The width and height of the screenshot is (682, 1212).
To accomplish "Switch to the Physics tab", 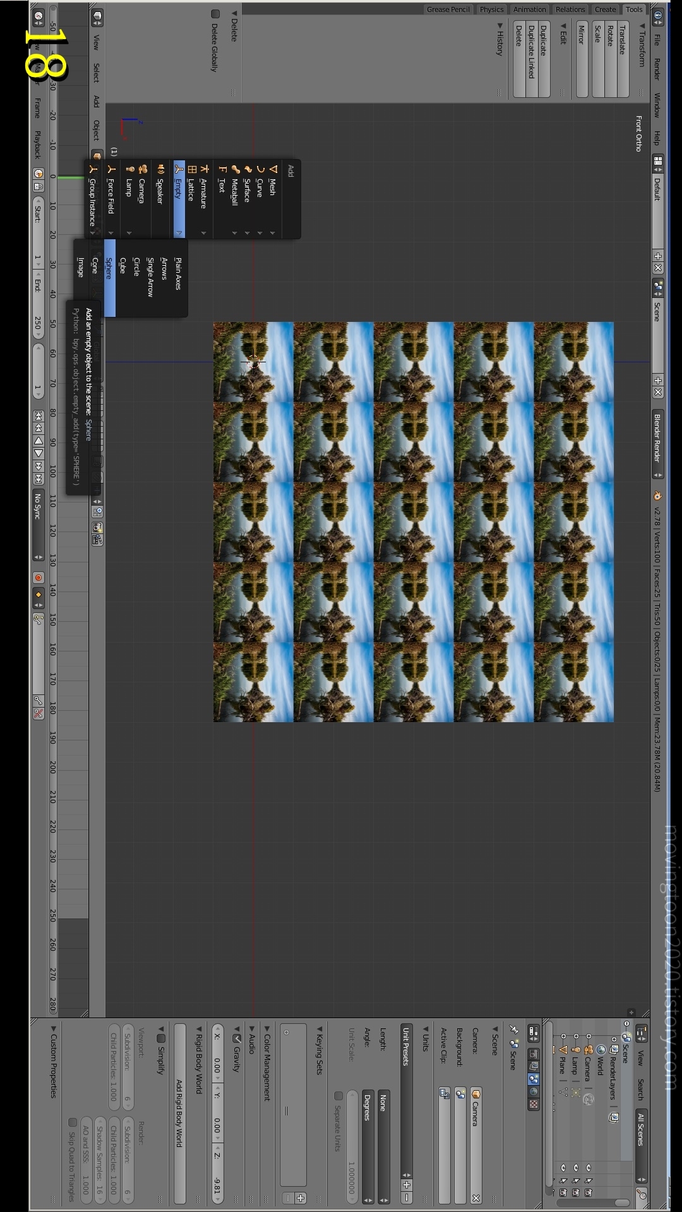I will pyautogui.click(x=492, y=9).
